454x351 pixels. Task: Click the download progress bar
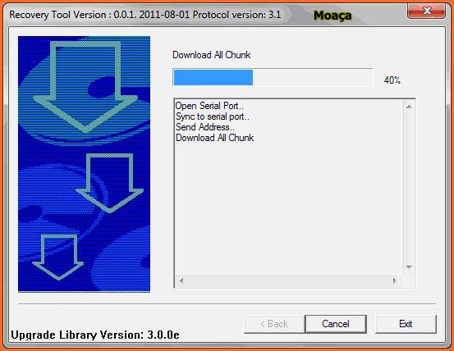(273, 77)
